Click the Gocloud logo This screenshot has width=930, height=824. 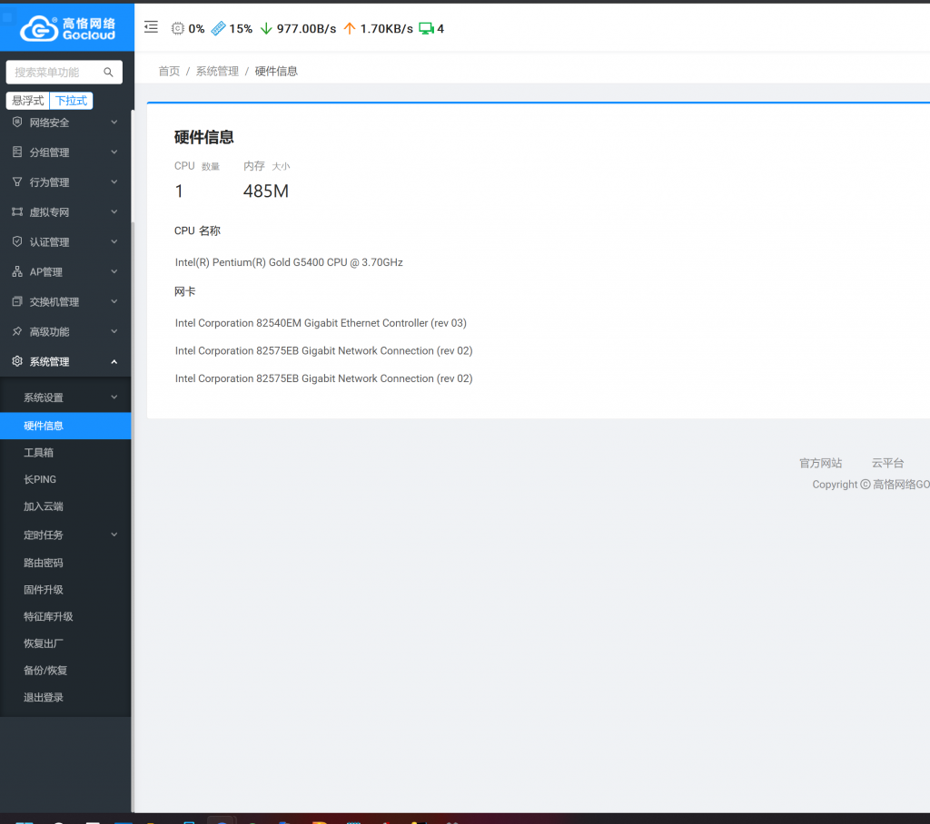pos(67,28)
